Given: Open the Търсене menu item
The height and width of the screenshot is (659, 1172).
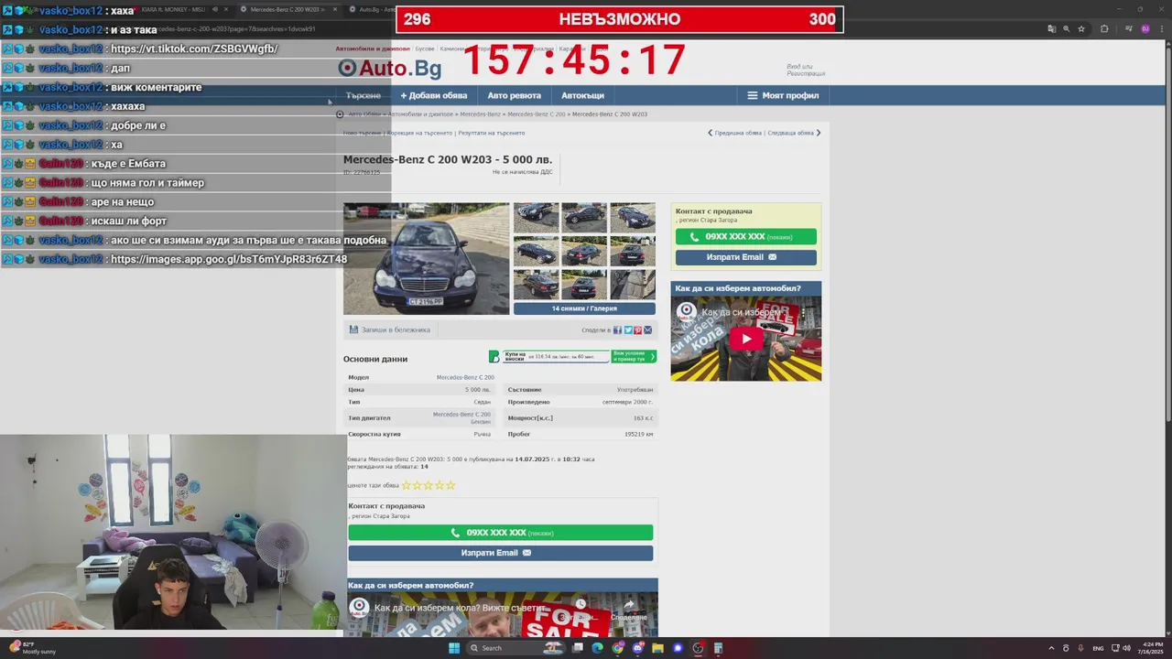Looking at the screenshot, I should click(x=364, y=95).
